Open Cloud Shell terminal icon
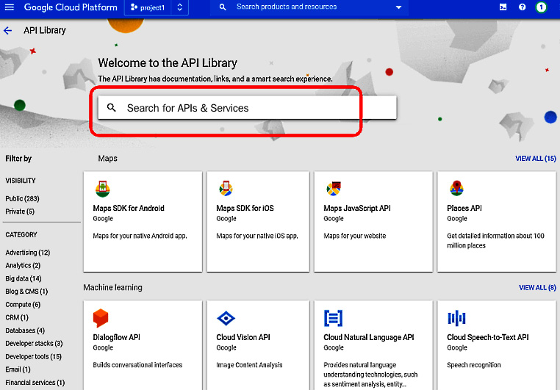Image resolution: width=560 pixels, height=390 pixels. pos(503,7)
